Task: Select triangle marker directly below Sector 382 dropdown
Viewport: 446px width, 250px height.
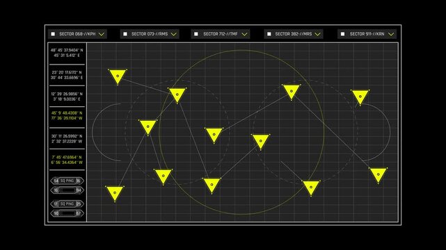Action: click(x=291, y=92)
